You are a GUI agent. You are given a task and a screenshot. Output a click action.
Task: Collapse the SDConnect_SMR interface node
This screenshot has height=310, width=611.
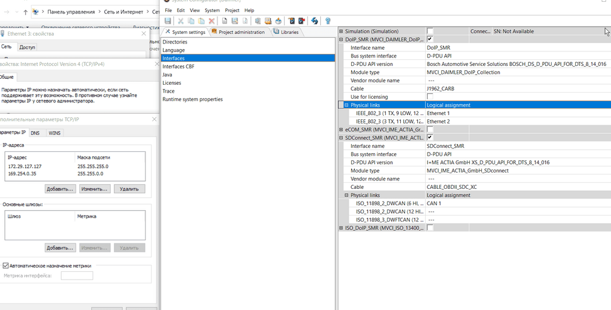tap(342, 138)
